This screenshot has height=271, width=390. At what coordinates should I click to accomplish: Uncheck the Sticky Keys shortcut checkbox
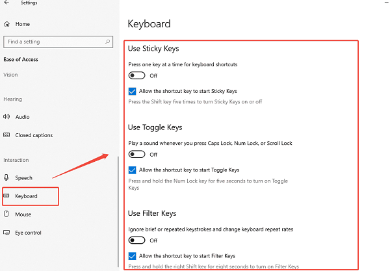coord(133,92)
